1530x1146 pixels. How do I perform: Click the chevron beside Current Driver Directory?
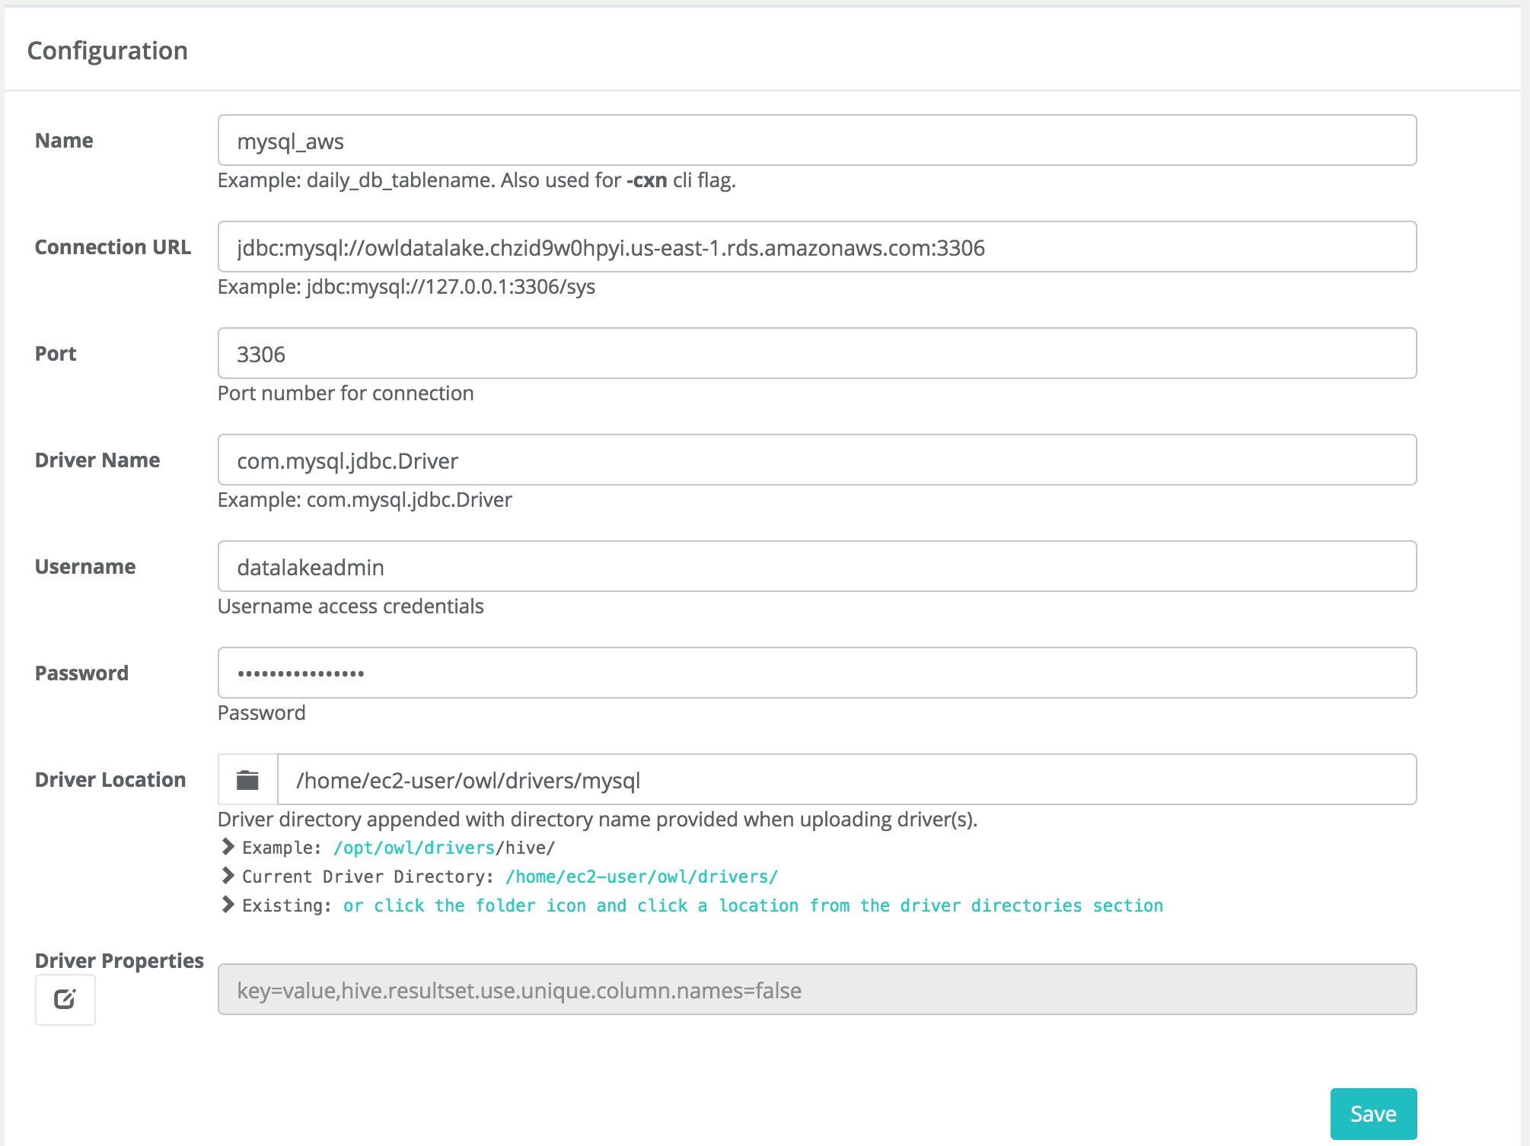pyautogui.click(x=228, y=876)
